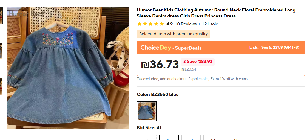The width and height of the screenshot is (307, 140).
Task: Click the Humor Bear product title
Action: [x=216, y=13]
